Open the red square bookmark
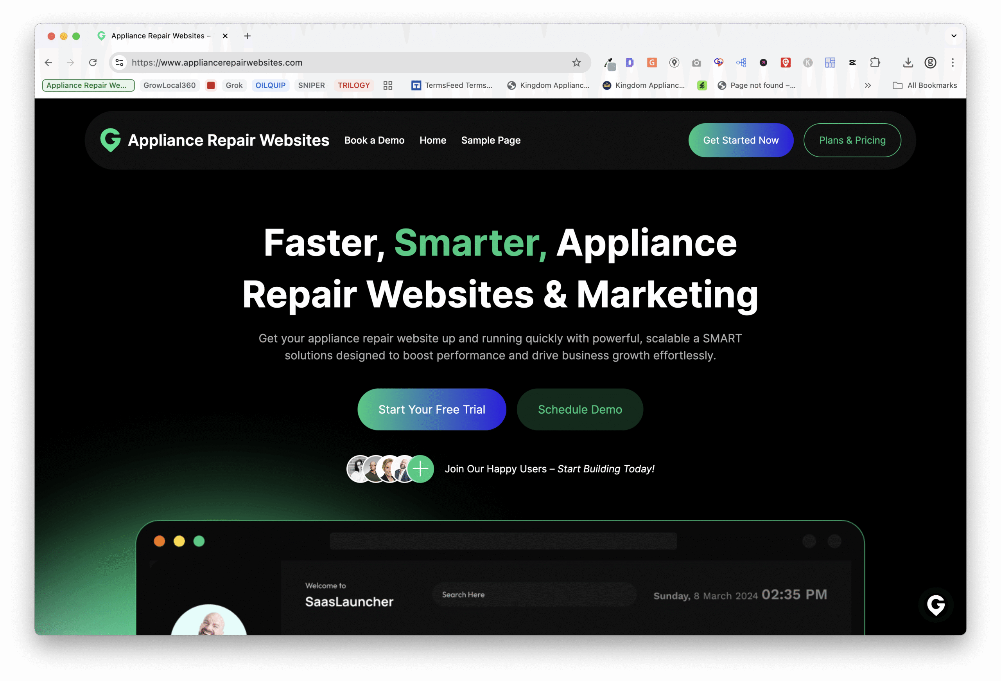The width and height of the screenshot is (1001, 681). coord(211,85)
